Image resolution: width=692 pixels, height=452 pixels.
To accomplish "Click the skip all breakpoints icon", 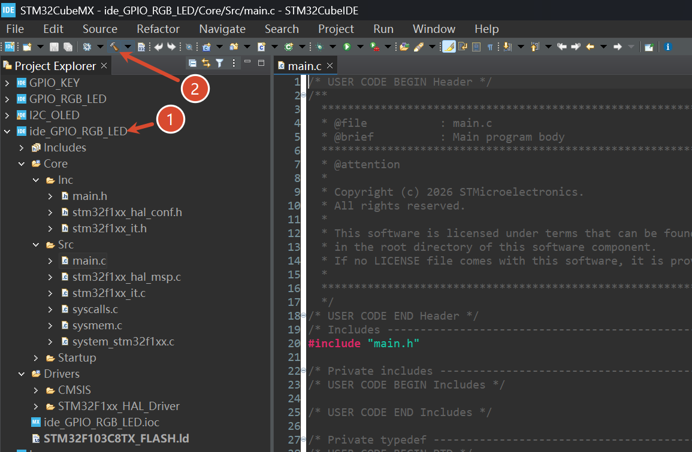I will 189,47.
